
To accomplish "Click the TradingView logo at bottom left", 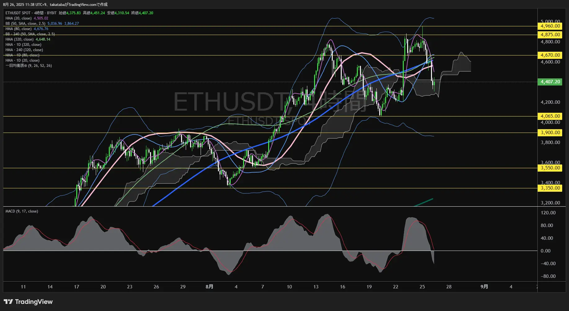I will [28, 302].
